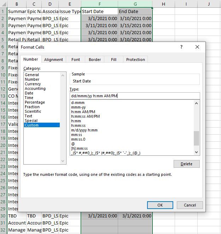The image size is (221, 234).
Task: Select the Currency category
Action: point(42,84)
